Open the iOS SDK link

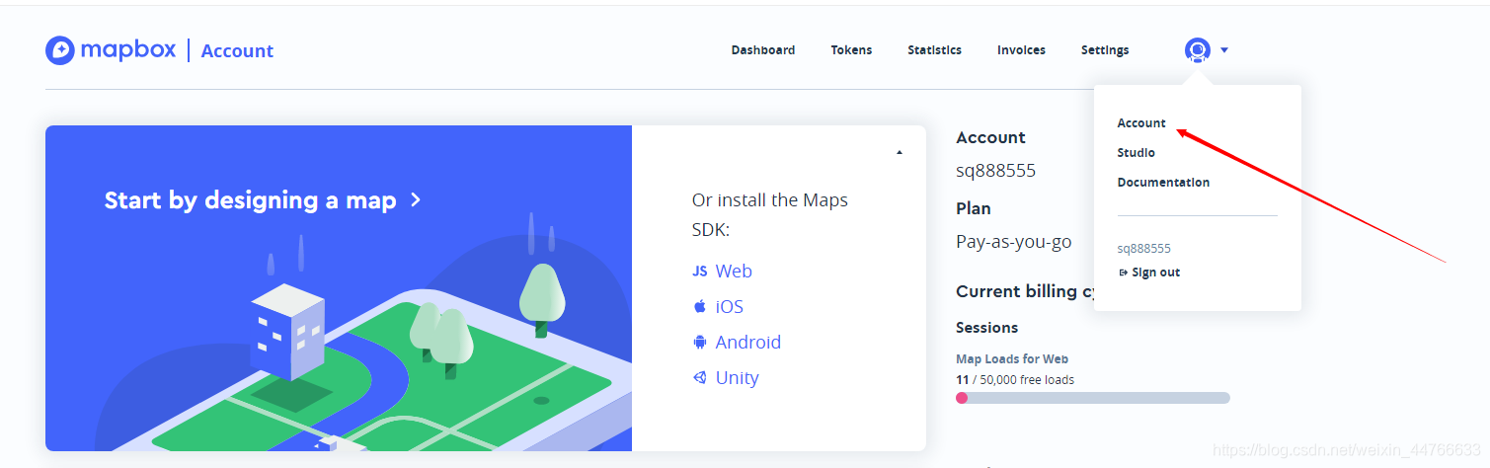pyautogui.click(x=730, y=307)
